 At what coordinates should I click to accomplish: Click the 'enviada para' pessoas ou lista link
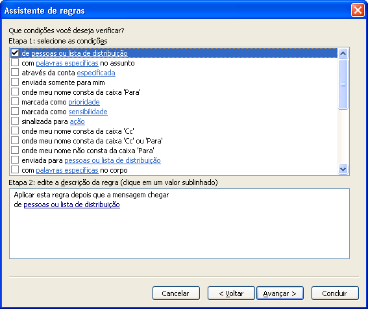click(113, 160)
